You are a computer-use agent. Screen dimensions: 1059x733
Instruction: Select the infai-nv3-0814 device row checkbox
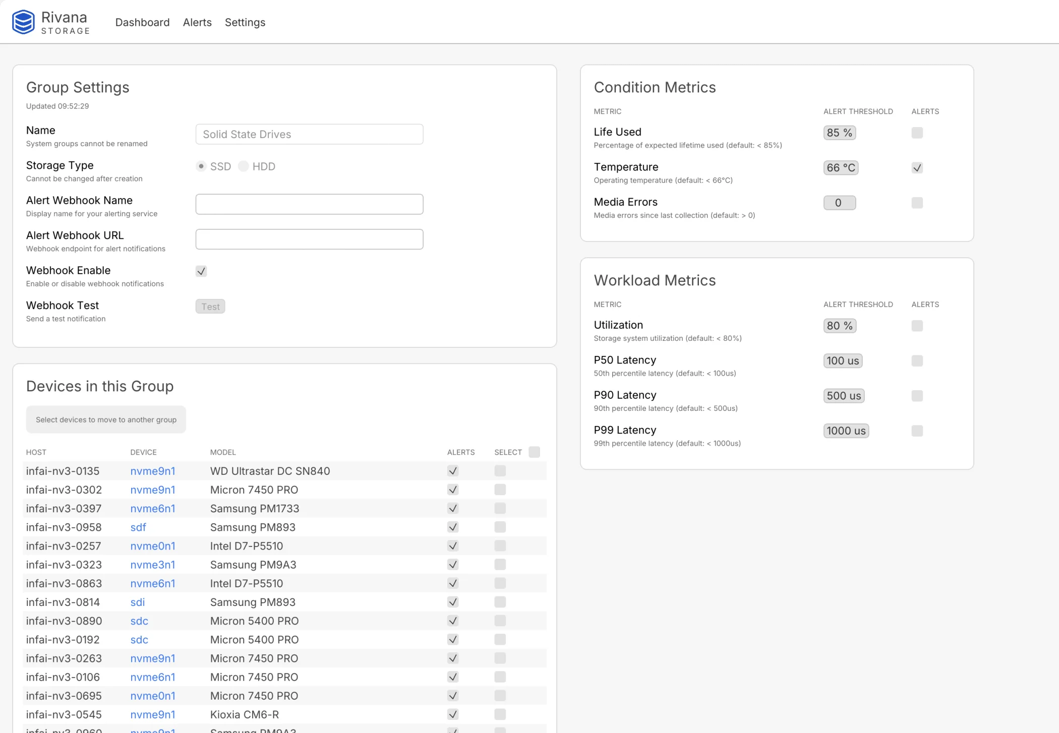pyautogui.click(x=500, y=602)
